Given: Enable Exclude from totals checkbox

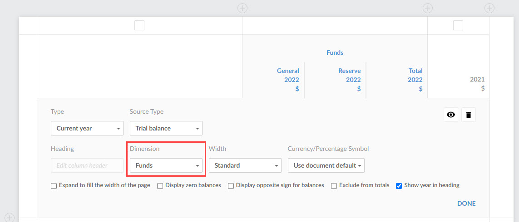Looking at the screenshot, I should coord(334,186).
